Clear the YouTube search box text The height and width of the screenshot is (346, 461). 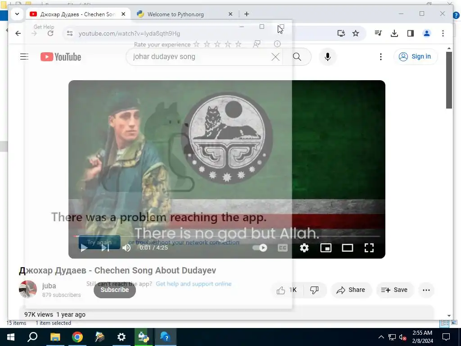(275, 57)
